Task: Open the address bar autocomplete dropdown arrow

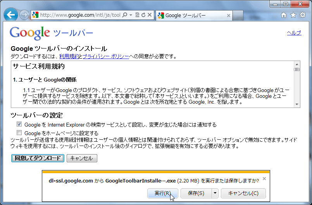Action: pos(131,15)
